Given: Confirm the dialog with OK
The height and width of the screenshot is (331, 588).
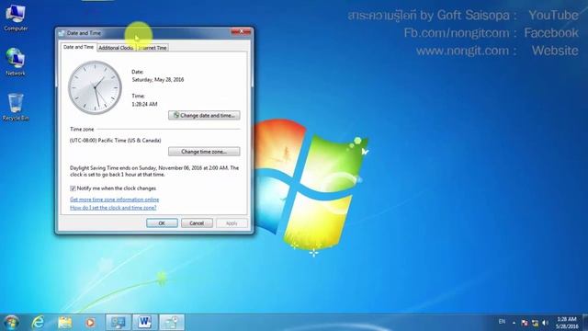Looking at the screenshot, I should pos(162,223).
